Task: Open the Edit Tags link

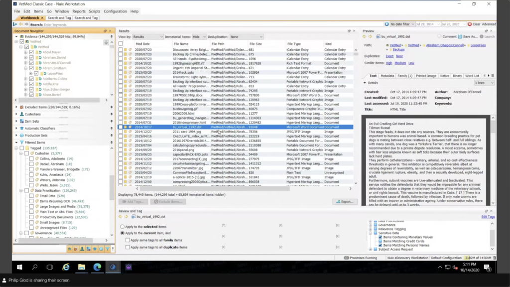Action: [x=488, y=217]
